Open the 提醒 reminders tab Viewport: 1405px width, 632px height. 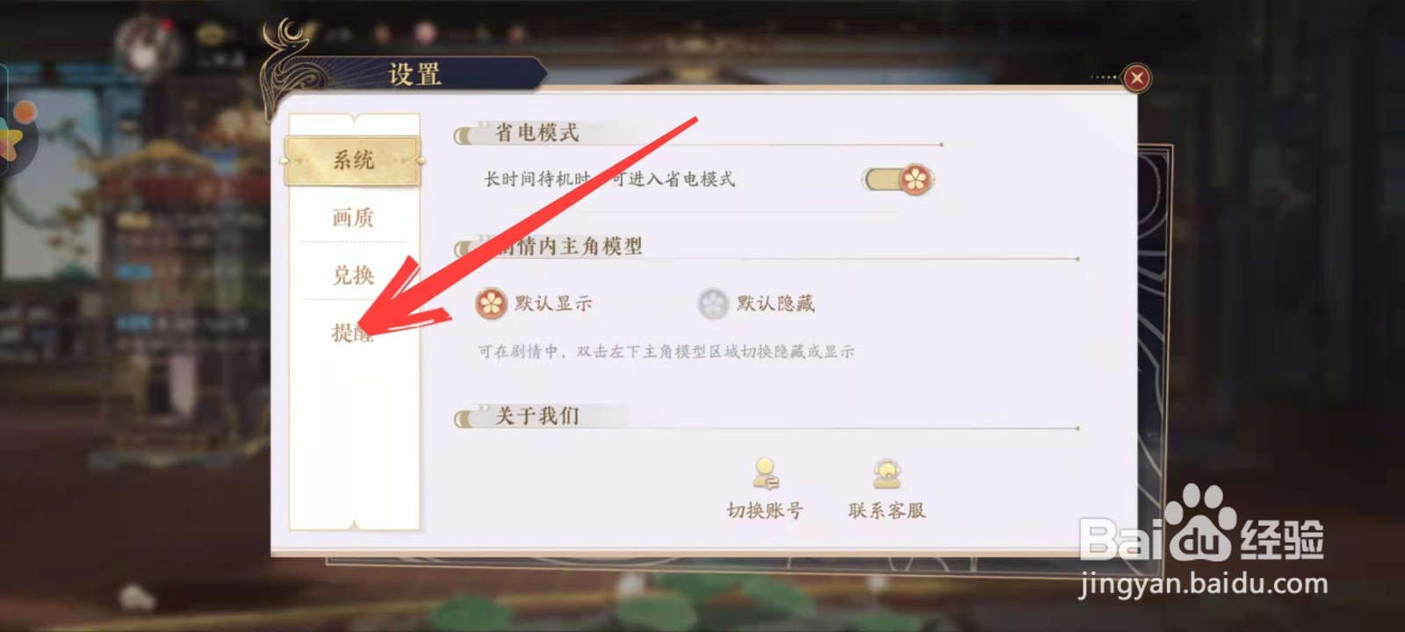tap(353, 332)
